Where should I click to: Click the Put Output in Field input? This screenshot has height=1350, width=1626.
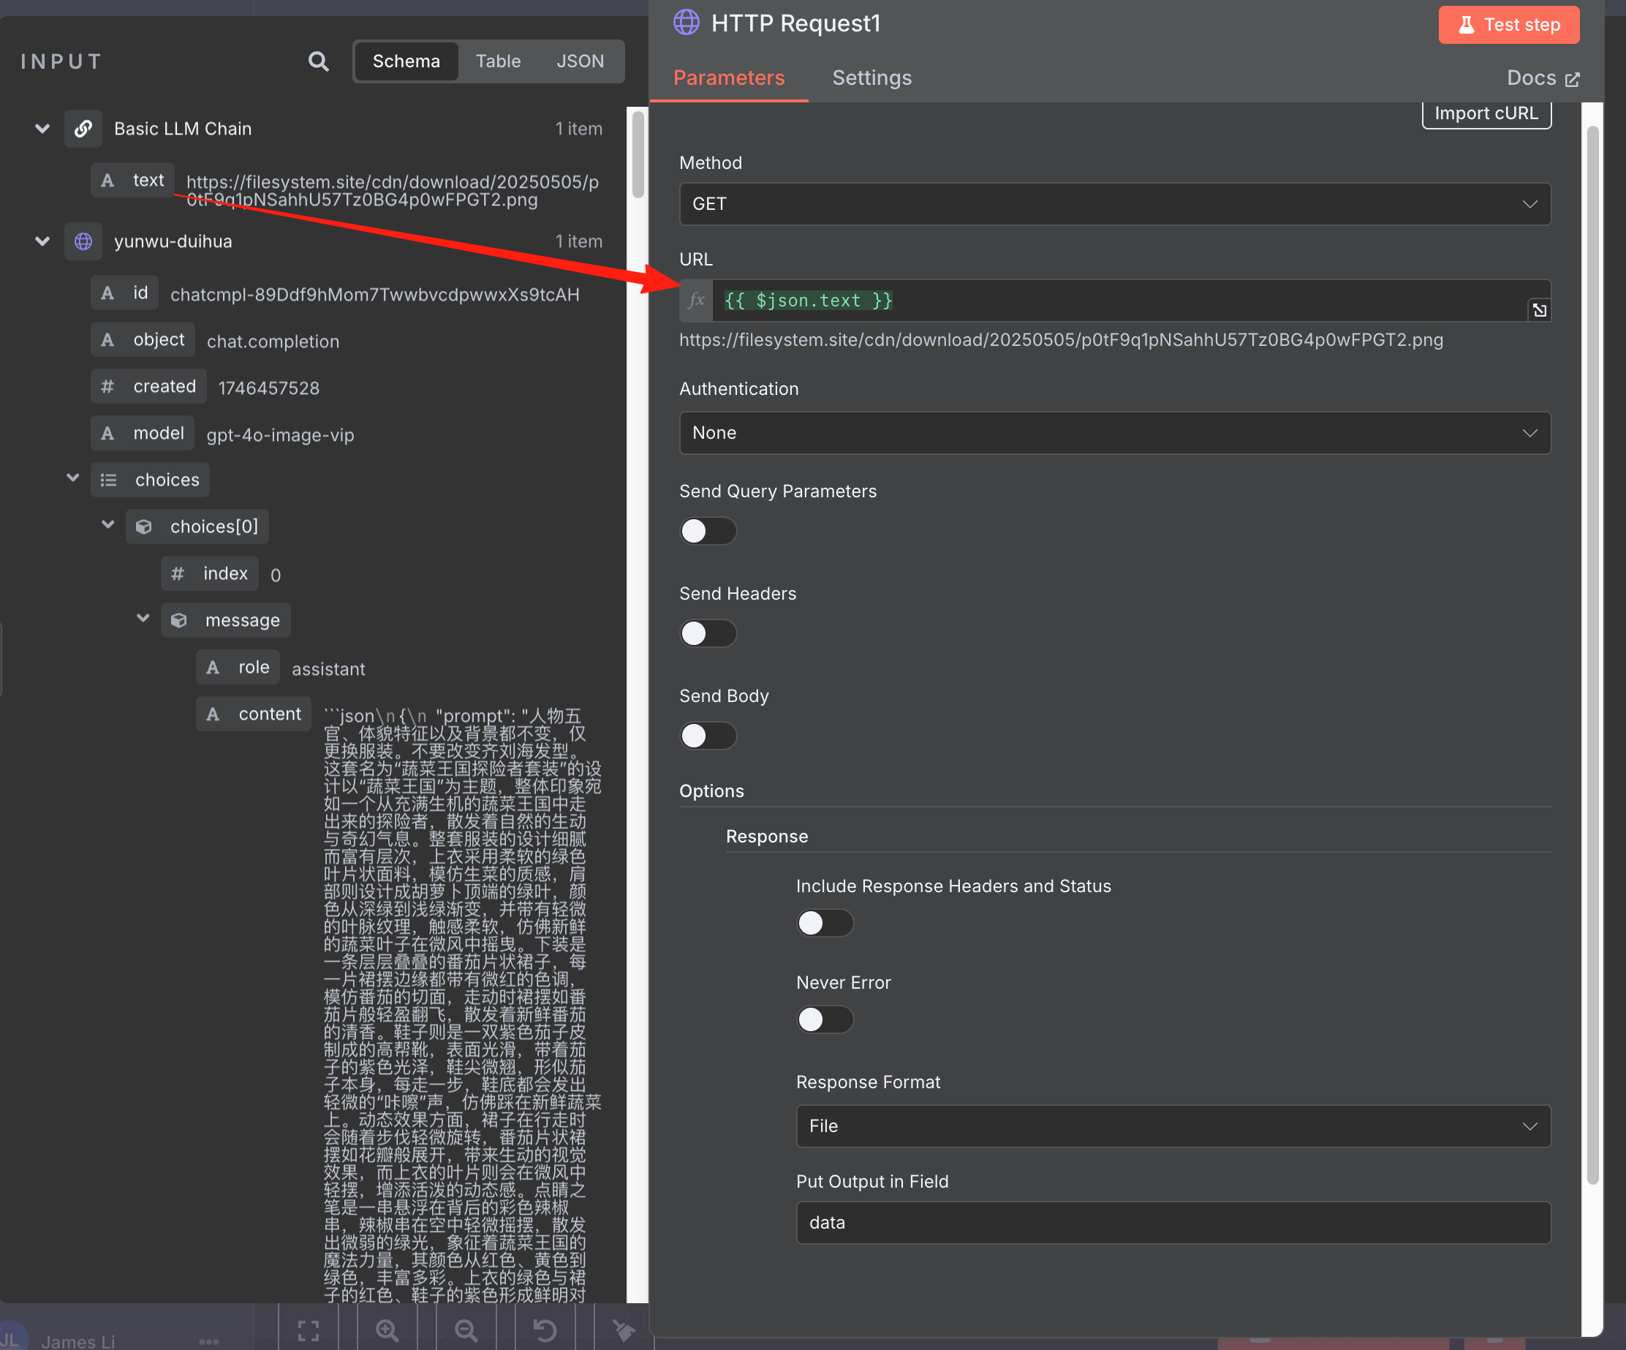[x=1173, y=1223]
